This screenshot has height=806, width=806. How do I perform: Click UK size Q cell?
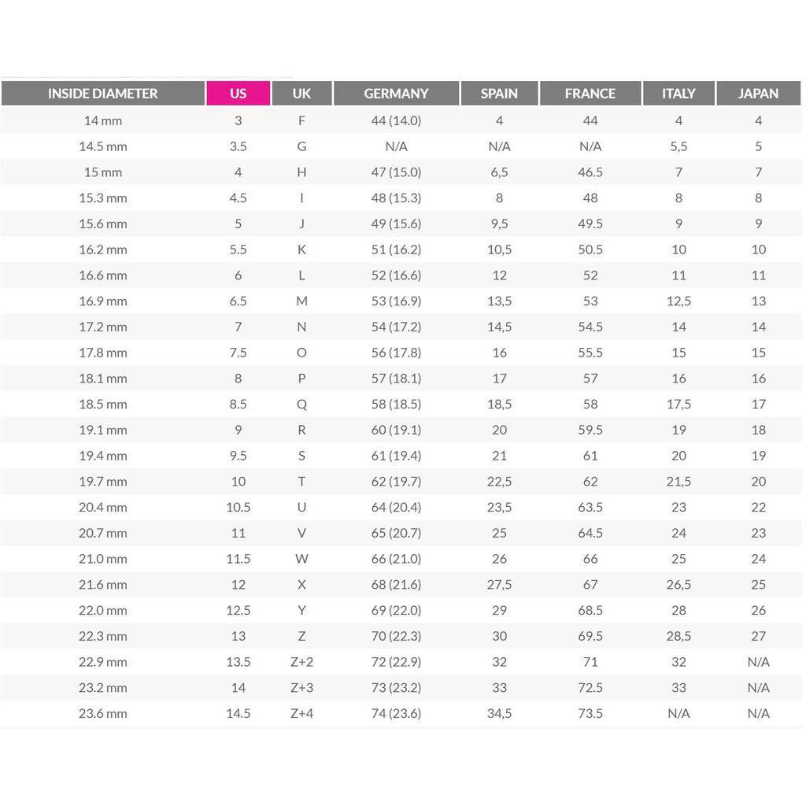[301, 404]
